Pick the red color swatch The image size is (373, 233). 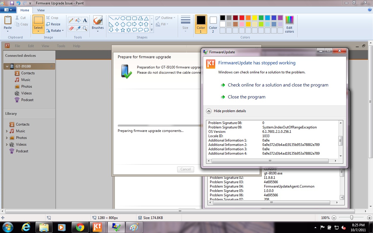point(242,18)
